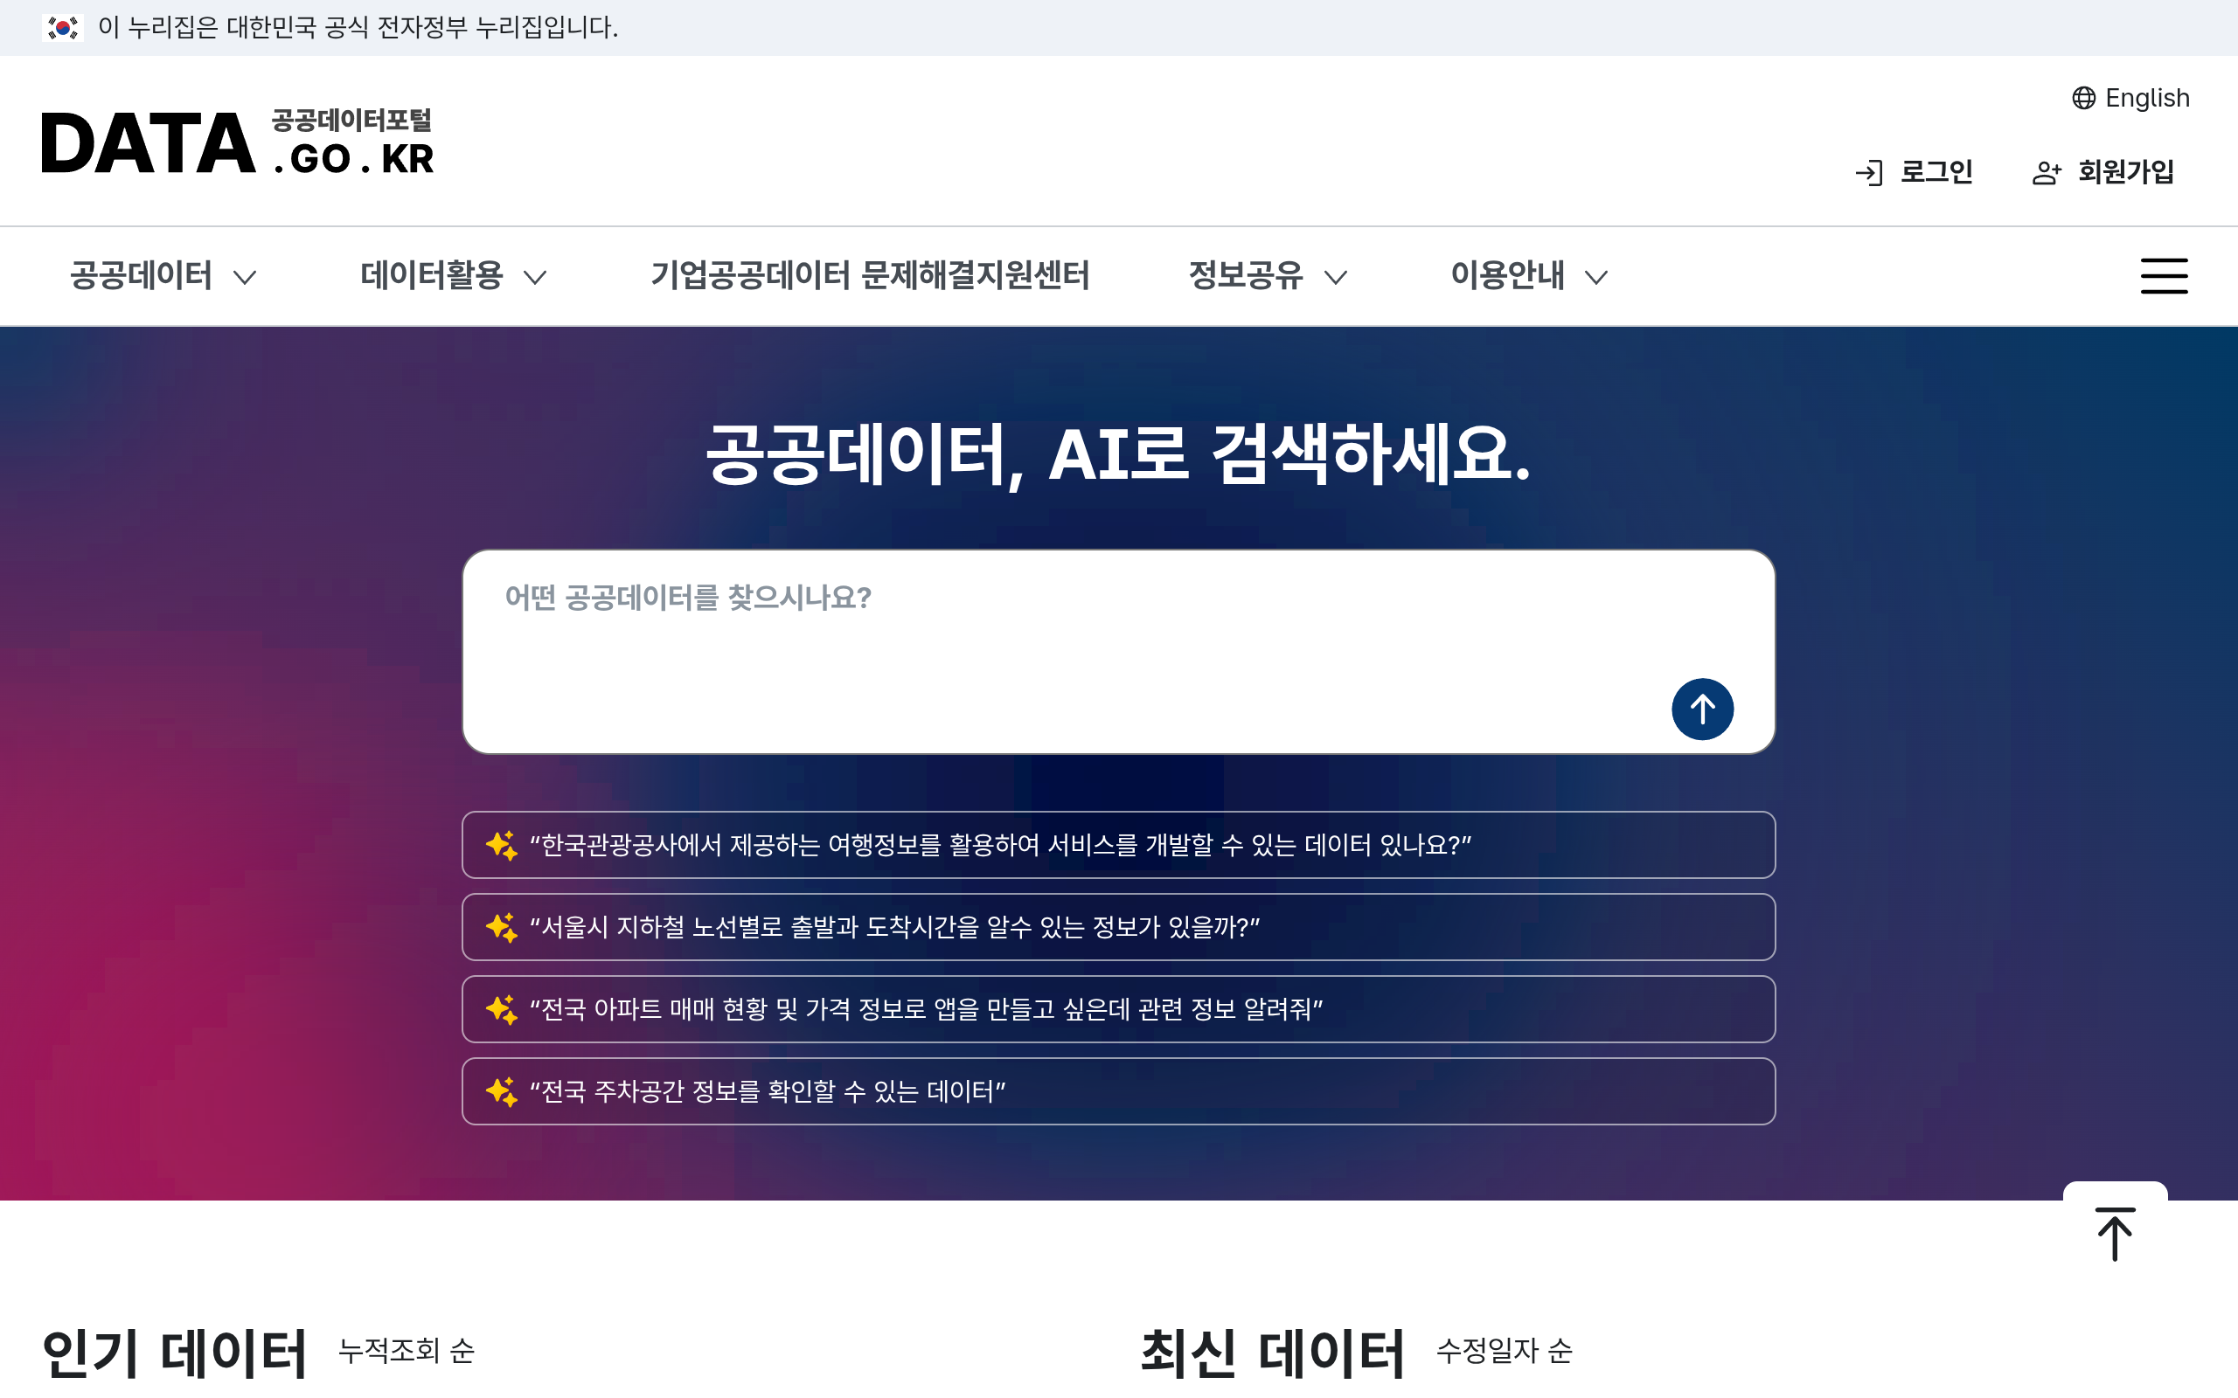Screen dimensions: 2238x1398
Task: Click the 회원가입 link
Action: (2125, 172)
